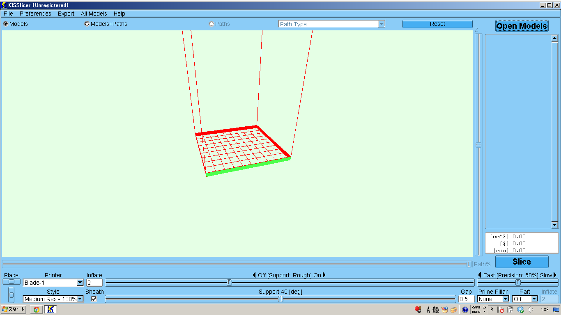Click the Open Models button

522,26
